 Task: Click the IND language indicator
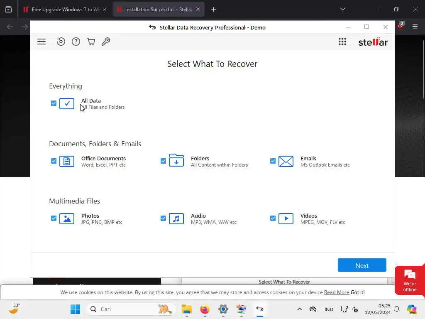(329, 309)
